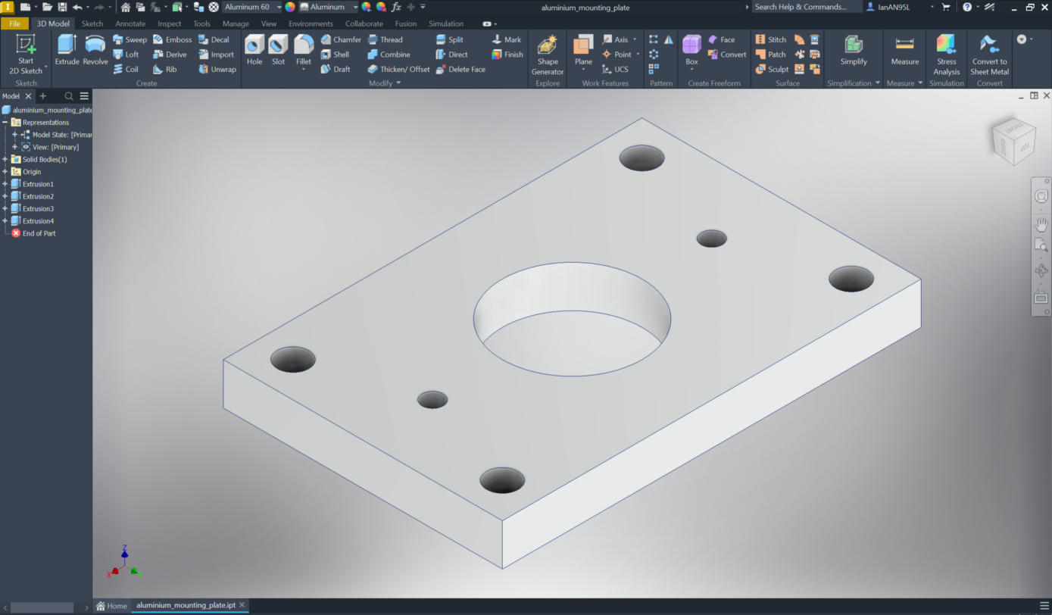Open the model browser search

tap(69, 96)
